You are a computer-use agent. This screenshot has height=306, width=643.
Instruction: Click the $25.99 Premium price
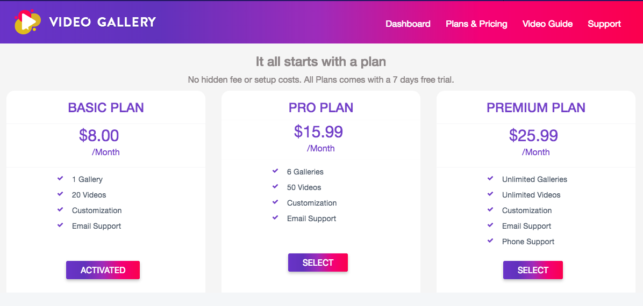tap(533, 135)
